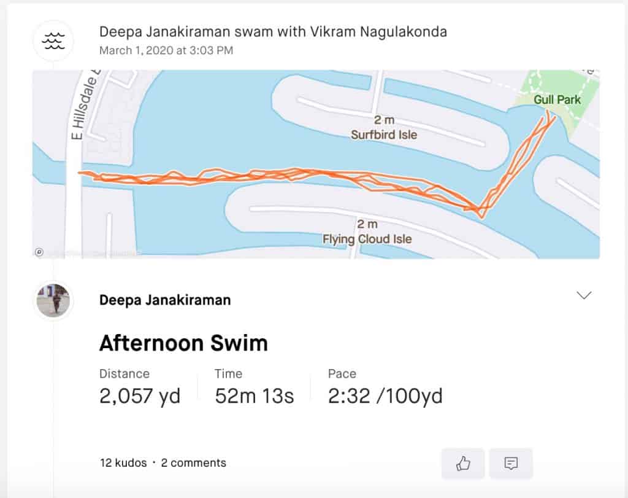Screen dimensions: 628x498
Task: Click the 52m 13s time stat
Action: pyautogui.click(x=255, y=396)
